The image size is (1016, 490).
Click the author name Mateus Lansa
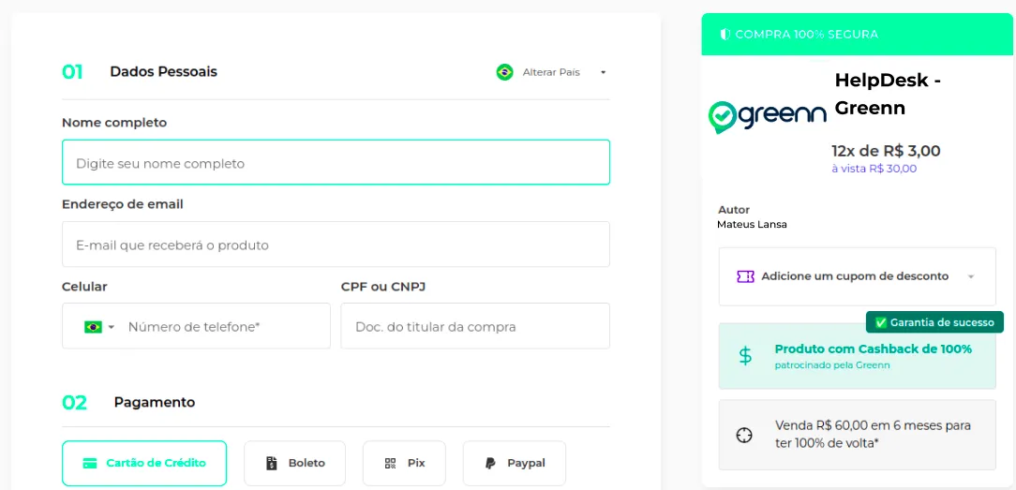click(x=752, y=225)
